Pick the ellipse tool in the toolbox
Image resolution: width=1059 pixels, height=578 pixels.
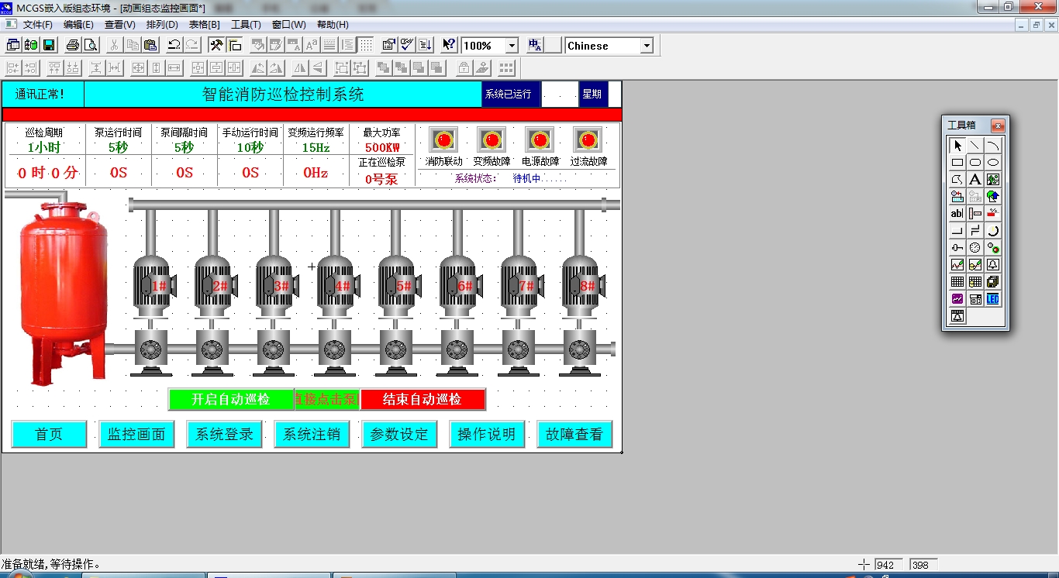coord(993,163)
